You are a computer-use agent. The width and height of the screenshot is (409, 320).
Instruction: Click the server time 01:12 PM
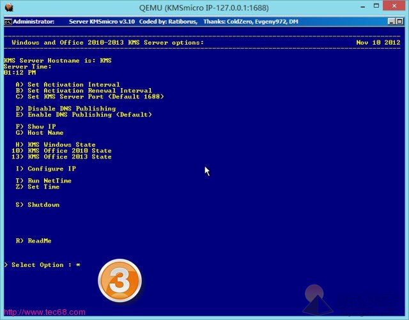pyautogui.click(x=20, y=73)
